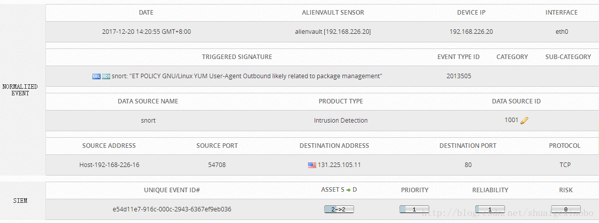This screenshot has width=599, height=223.
Task: Click the event type ID 2013505
Action: pyautogui.click(x=459, y=76)
